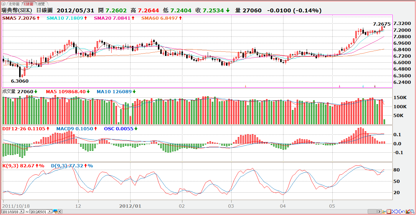
Task: Select the K線圖 tab
Action: coord(29,4)
